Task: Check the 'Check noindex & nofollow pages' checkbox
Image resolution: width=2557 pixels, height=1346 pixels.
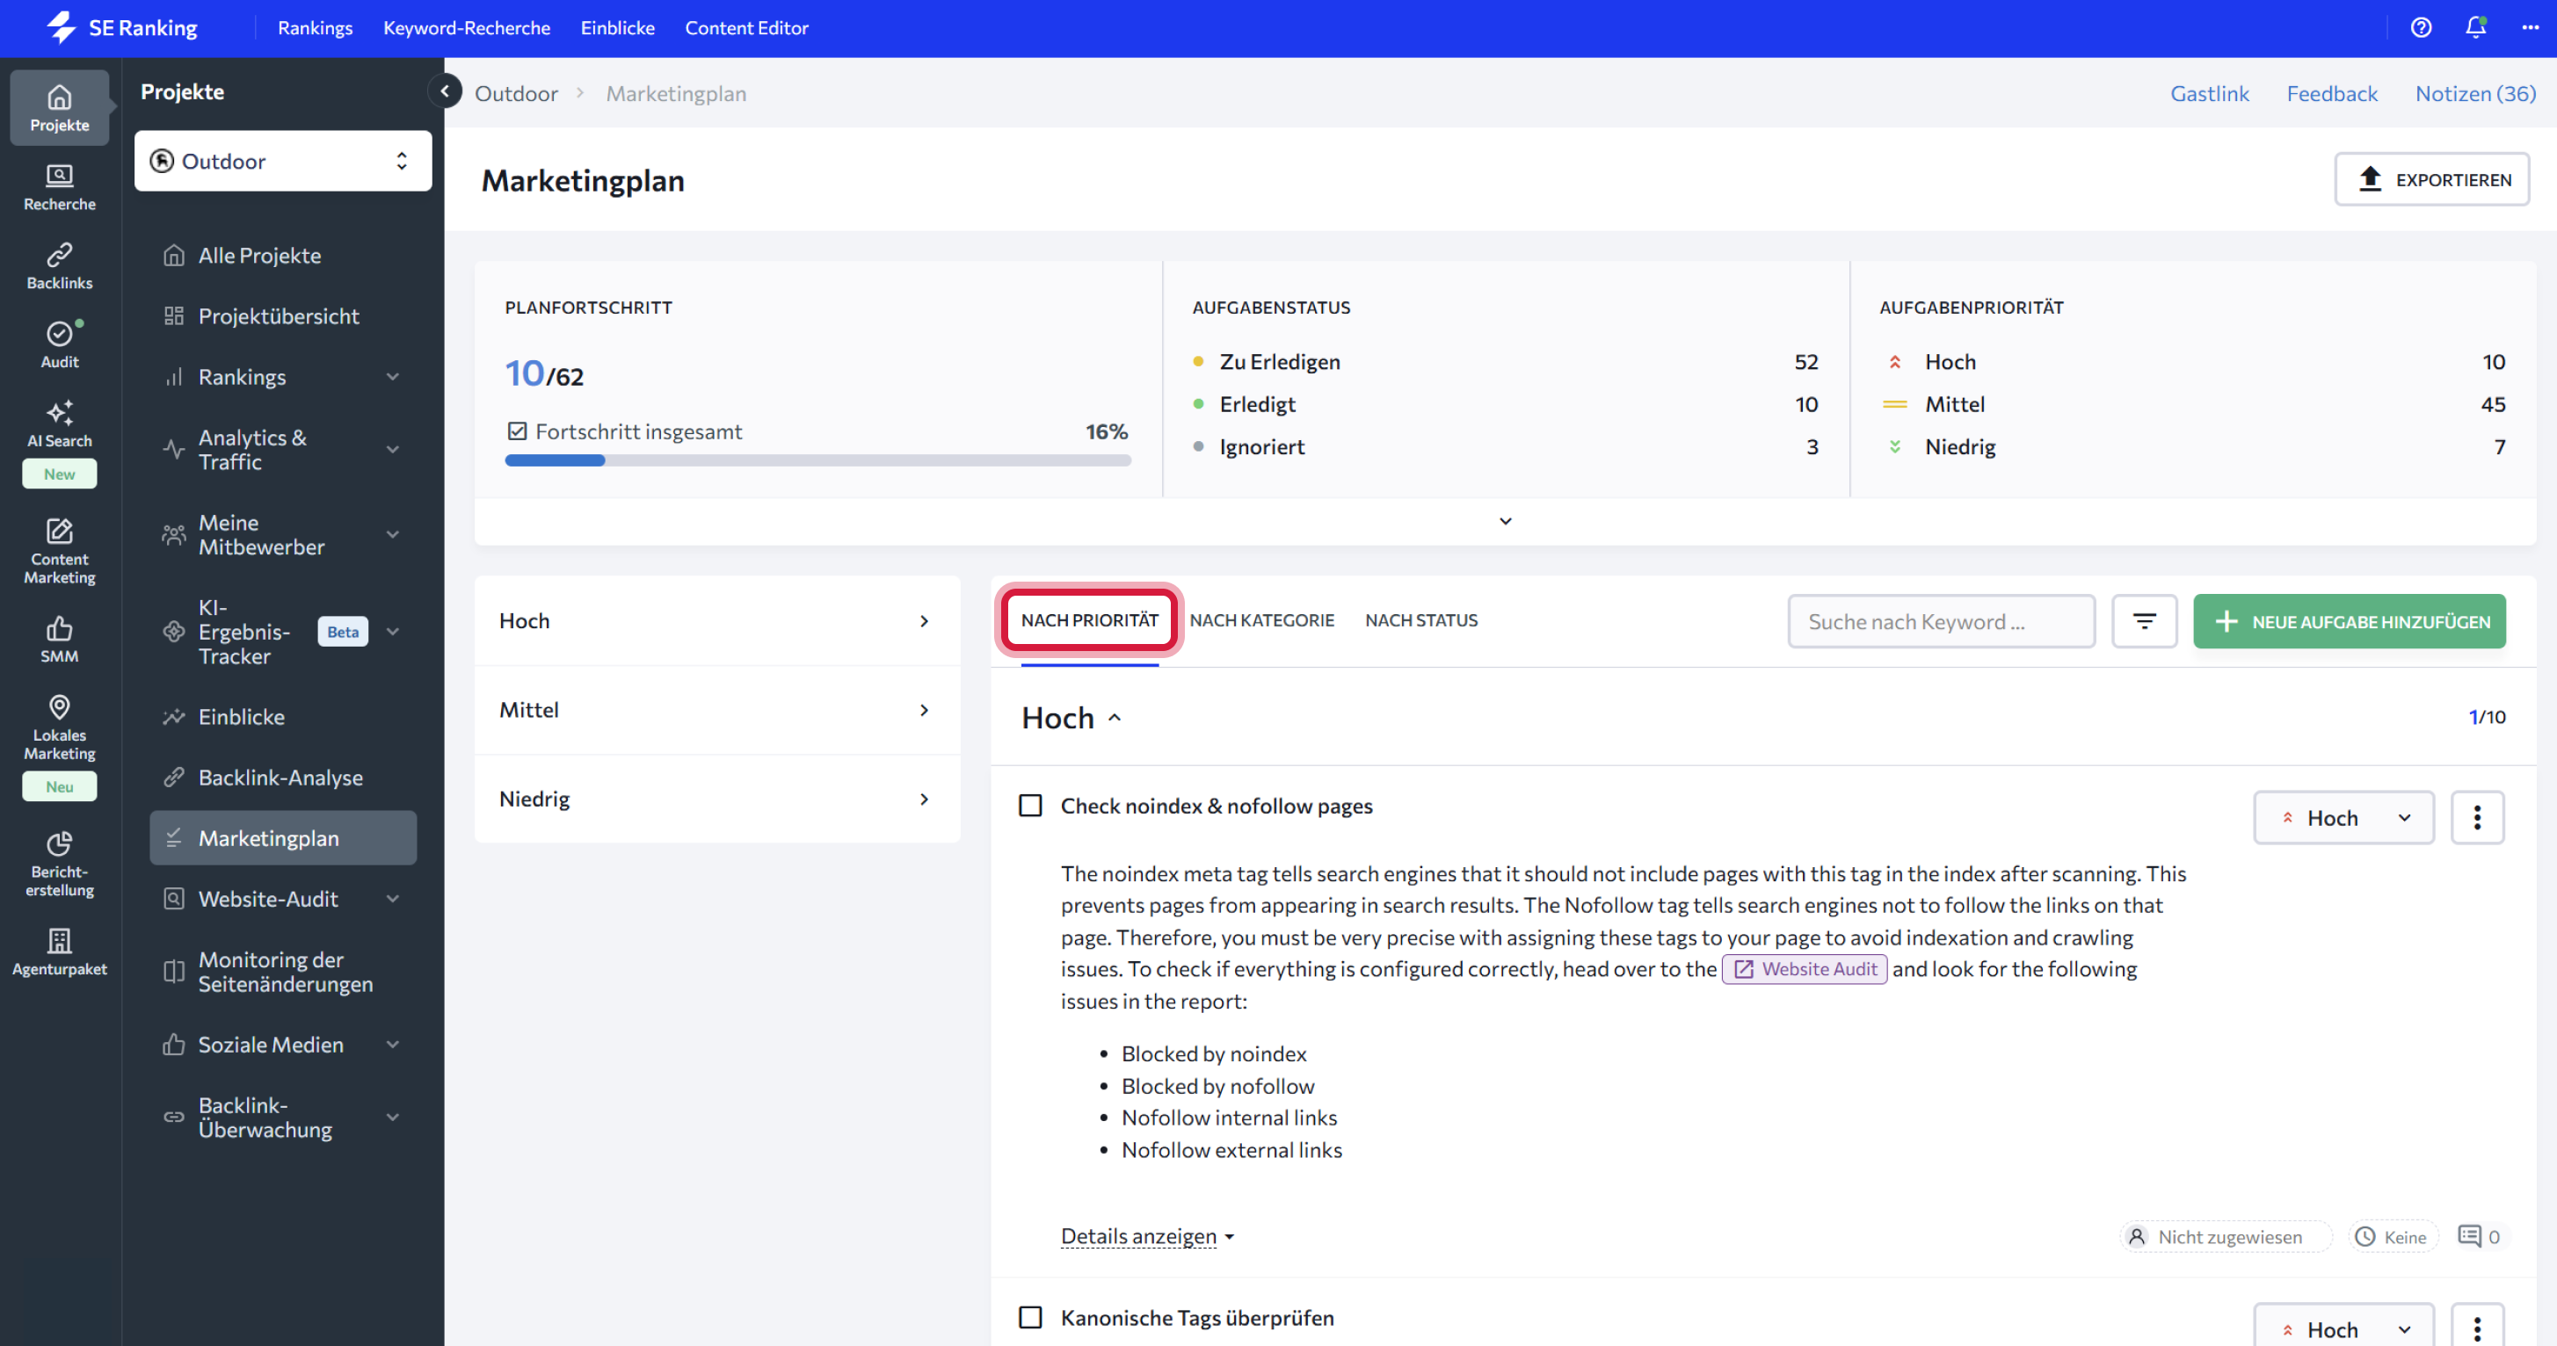Action: tap(1030, 806)
